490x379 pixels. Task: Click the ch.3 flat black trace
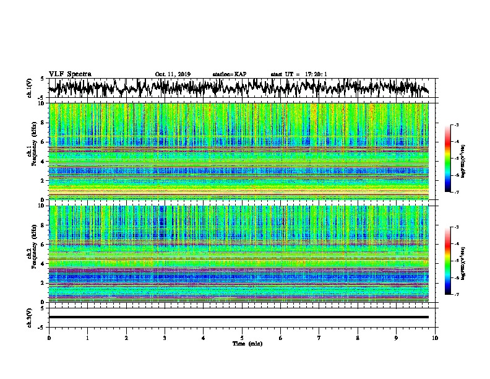[238, 317]
